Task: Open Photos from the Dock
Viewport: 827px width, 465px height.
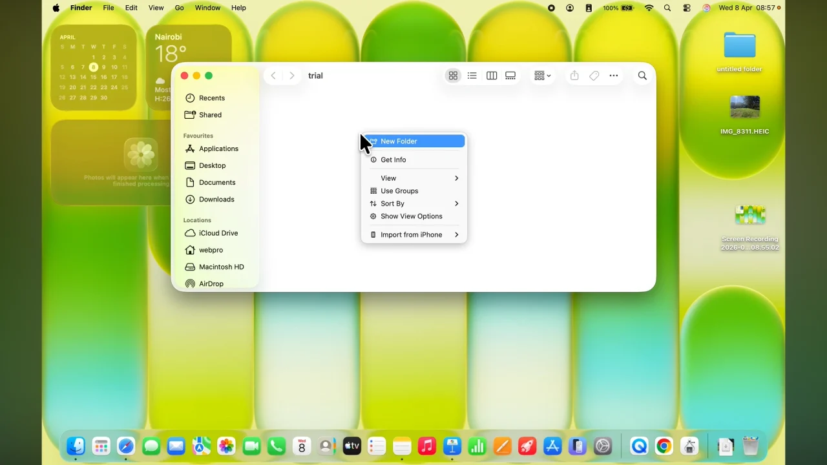Action: [226, 446]
